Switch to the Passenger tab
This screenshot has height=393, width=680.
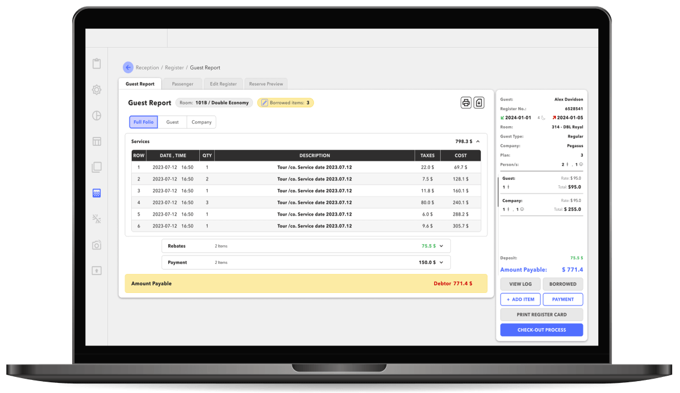click(183, 84)
